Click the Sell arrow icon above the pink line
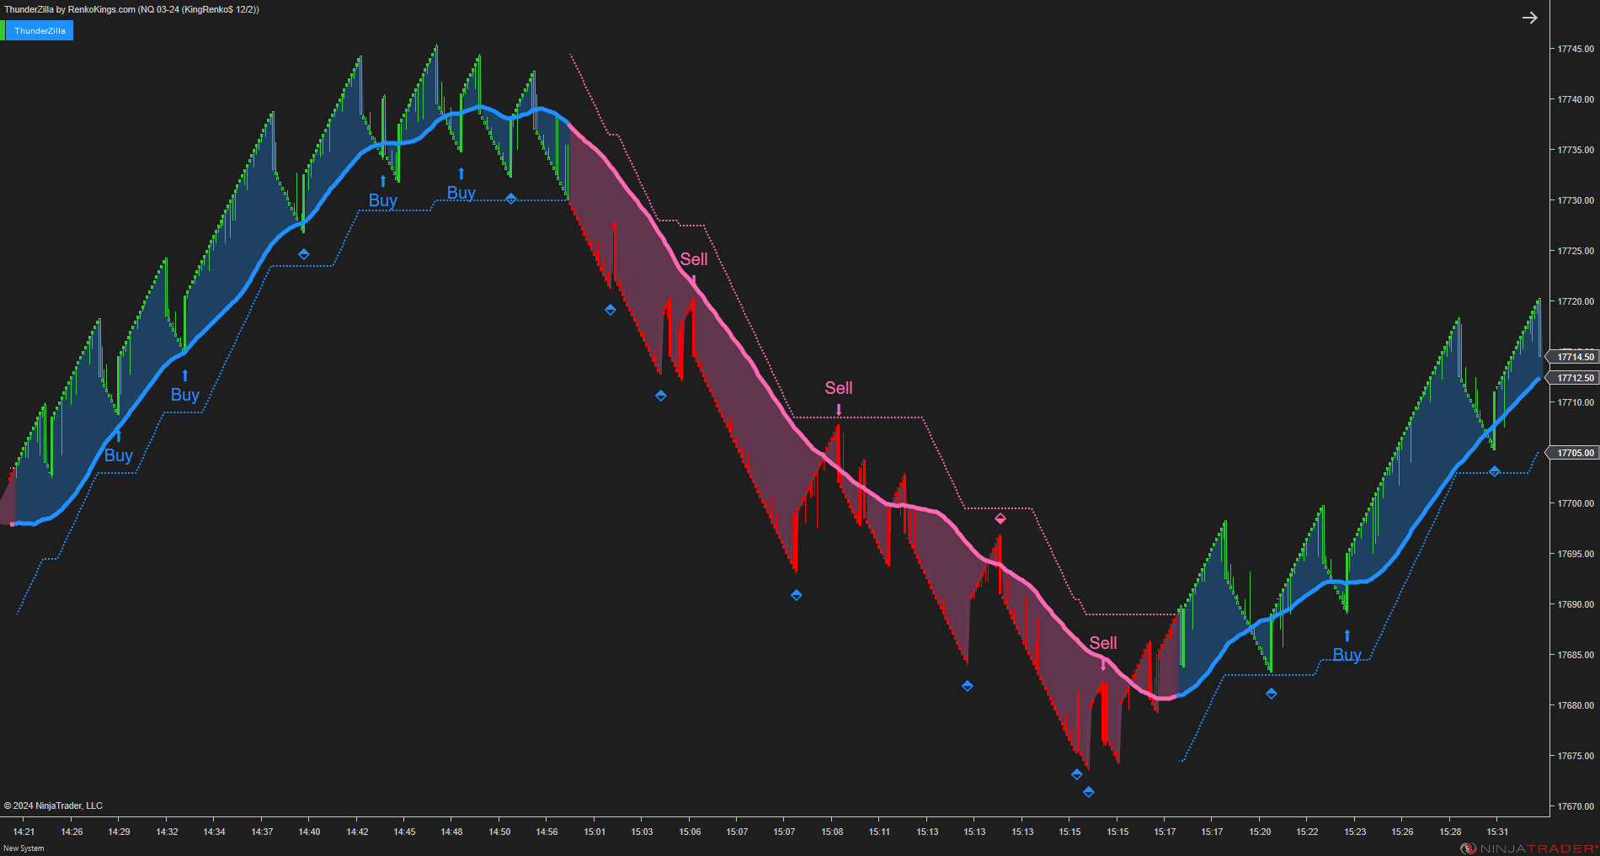The image size is (1600, 856). click(695, 278)
